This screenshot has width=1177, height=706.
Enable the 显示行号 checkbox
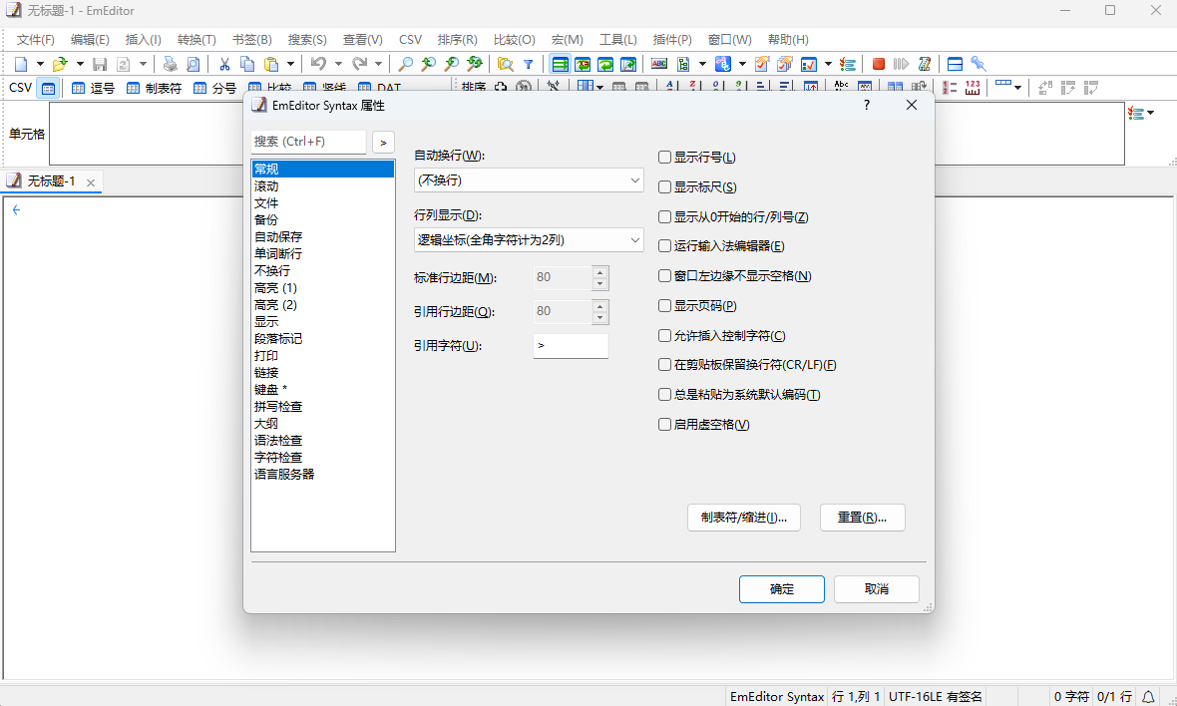click(x=665, y=157)
